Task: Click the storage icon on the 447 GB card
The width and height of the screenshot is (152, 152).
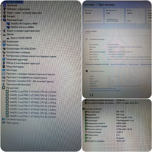Action: coord(86,10)
